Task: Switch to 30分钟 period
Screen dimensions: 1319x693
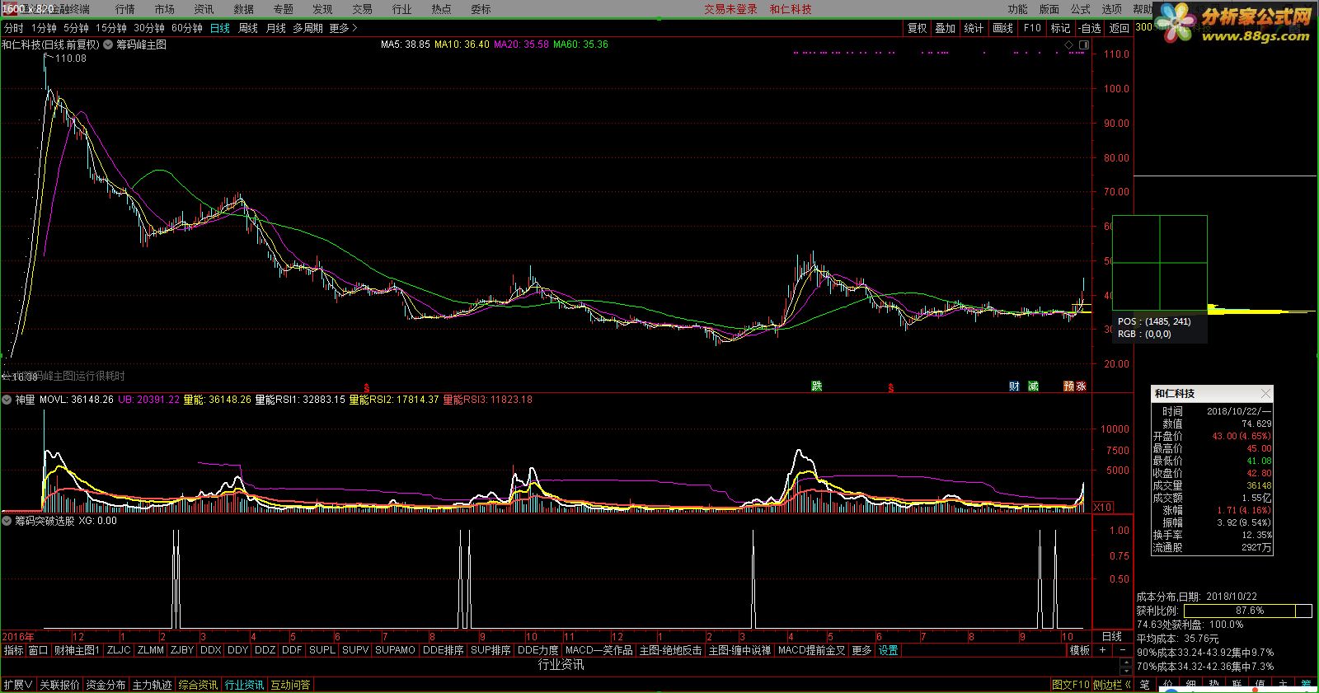Action: [x=149, y=28]
